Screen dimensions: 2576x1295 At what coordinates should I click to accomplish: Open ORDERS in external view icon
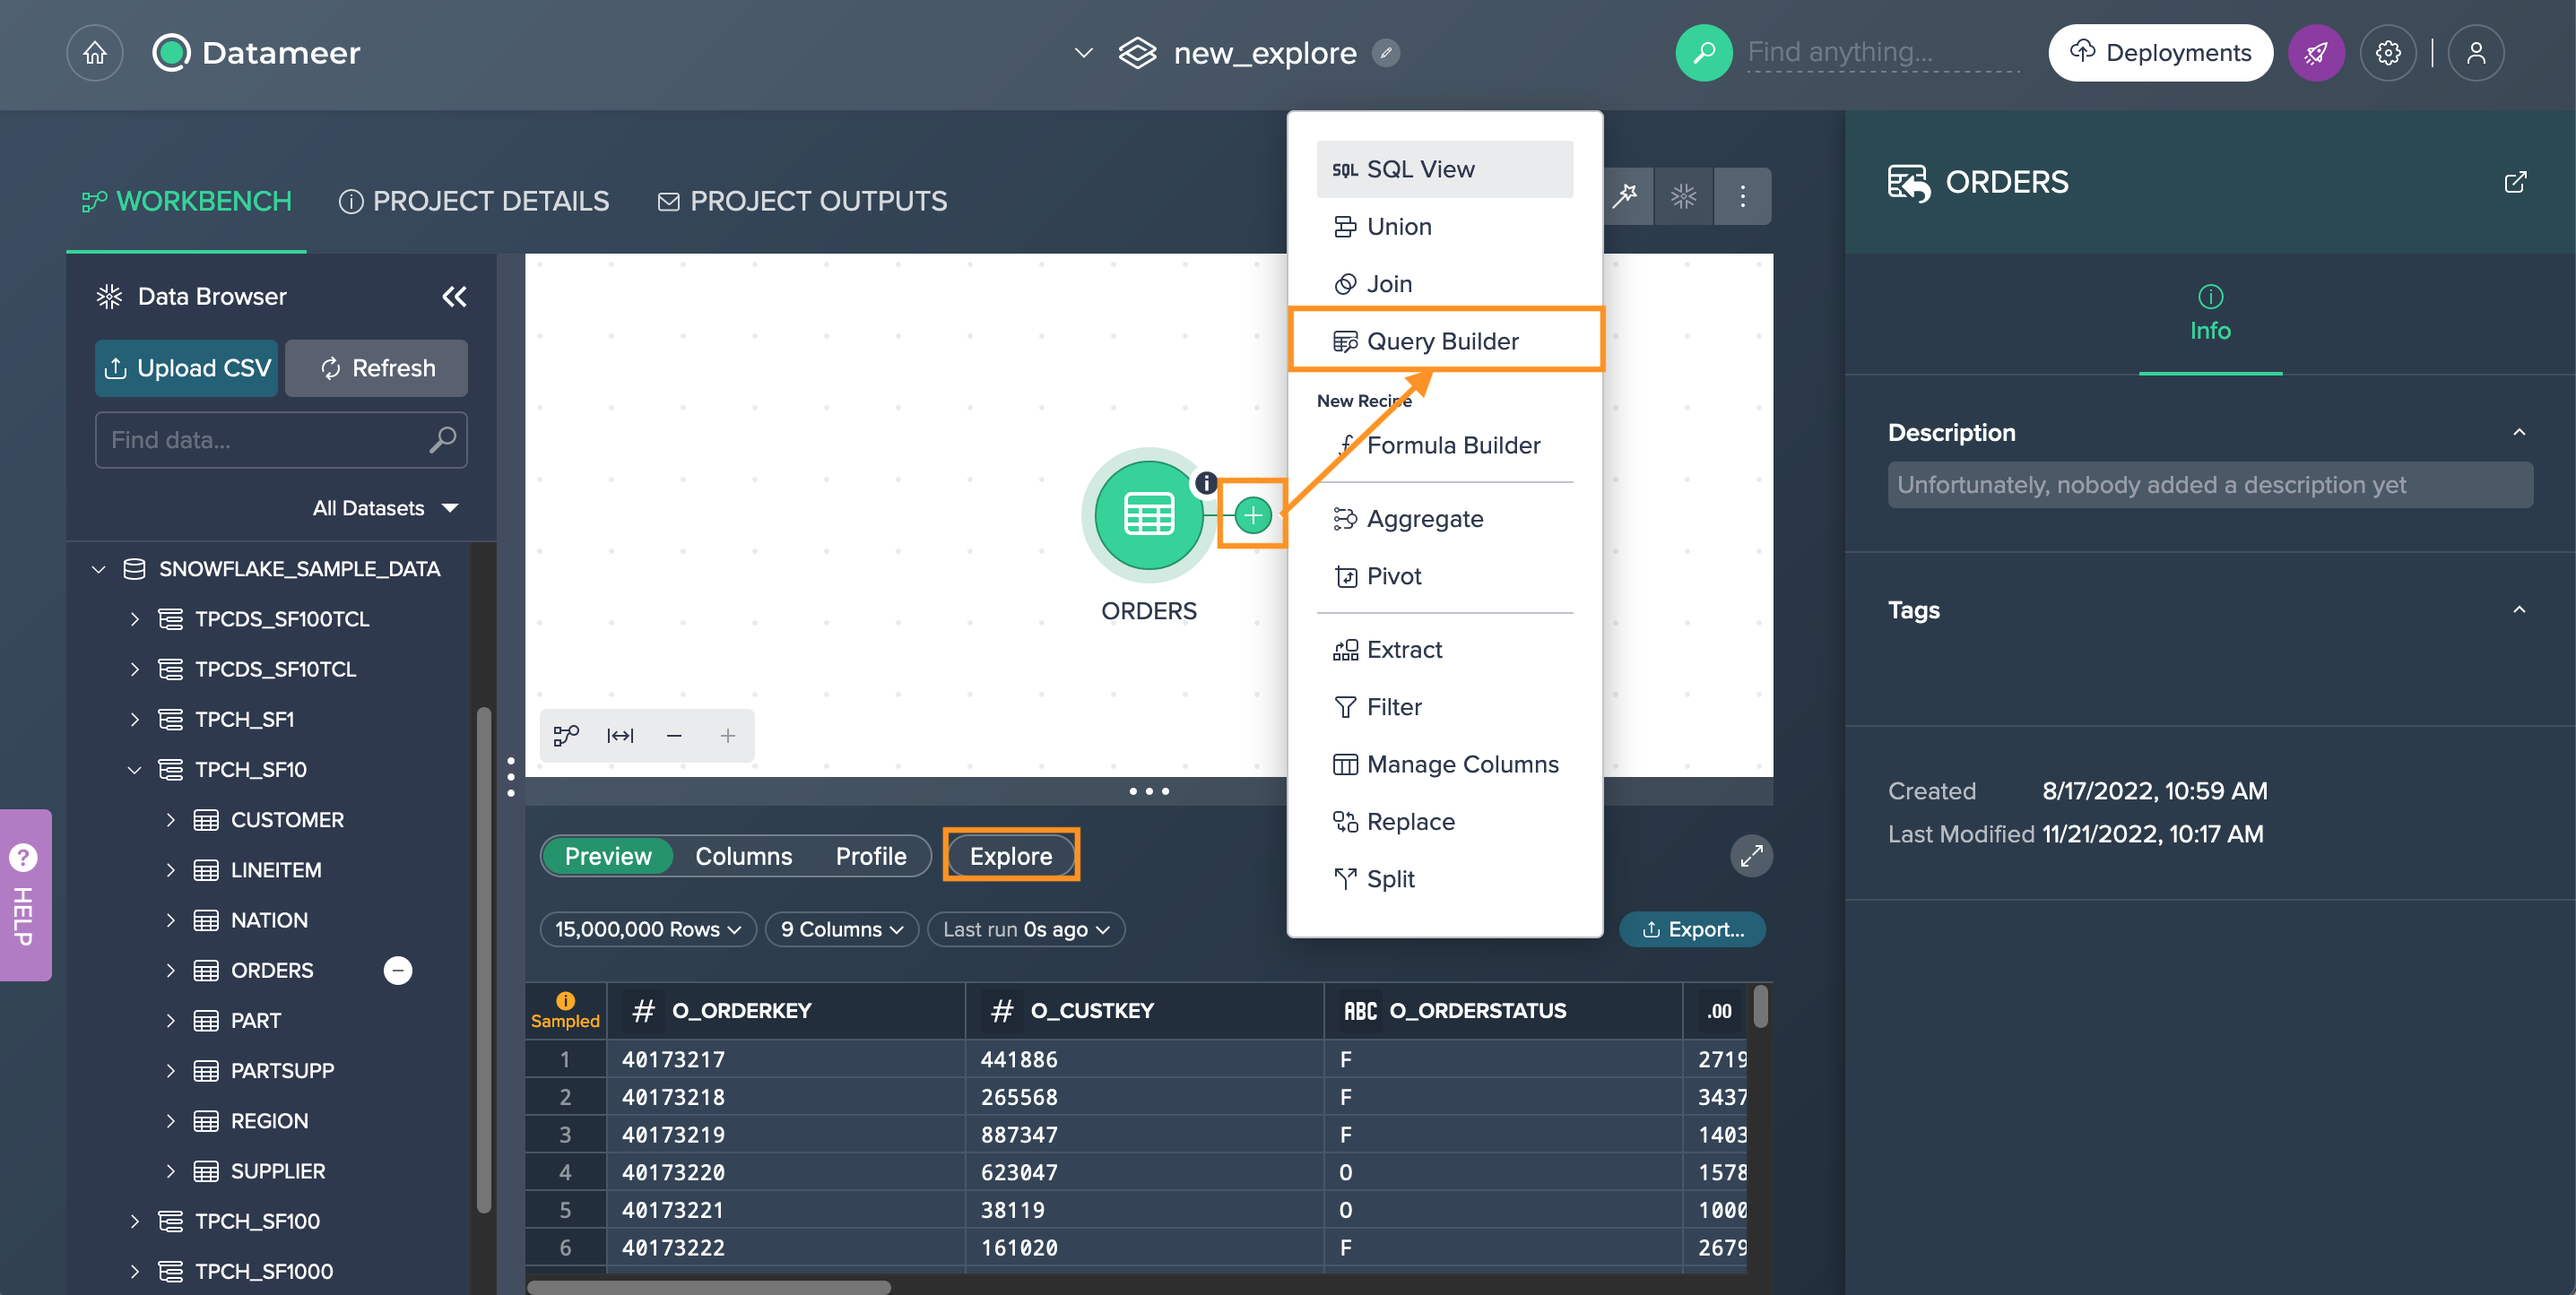[2515, 182]
